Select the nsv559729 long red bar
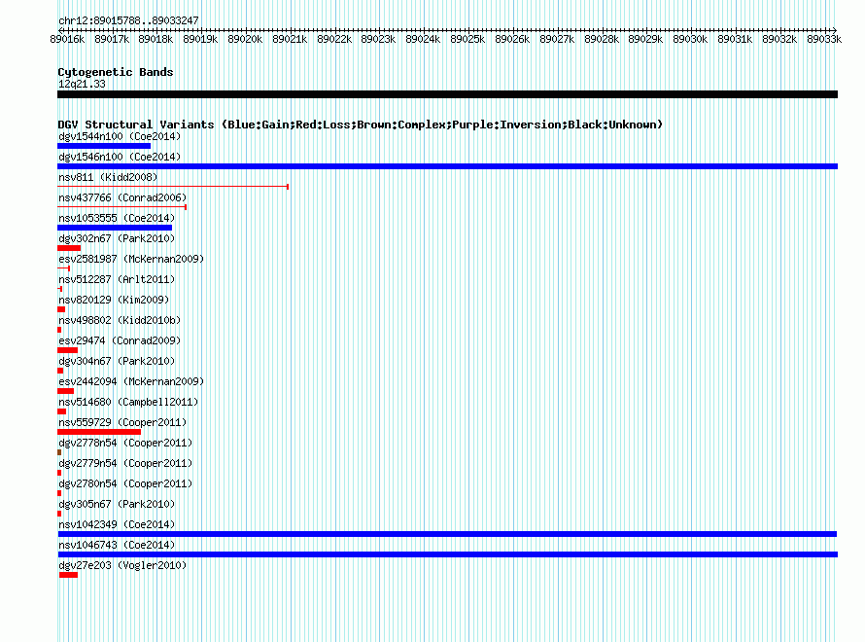The height and width of the screenshot is (642, 865). [99, 432]
